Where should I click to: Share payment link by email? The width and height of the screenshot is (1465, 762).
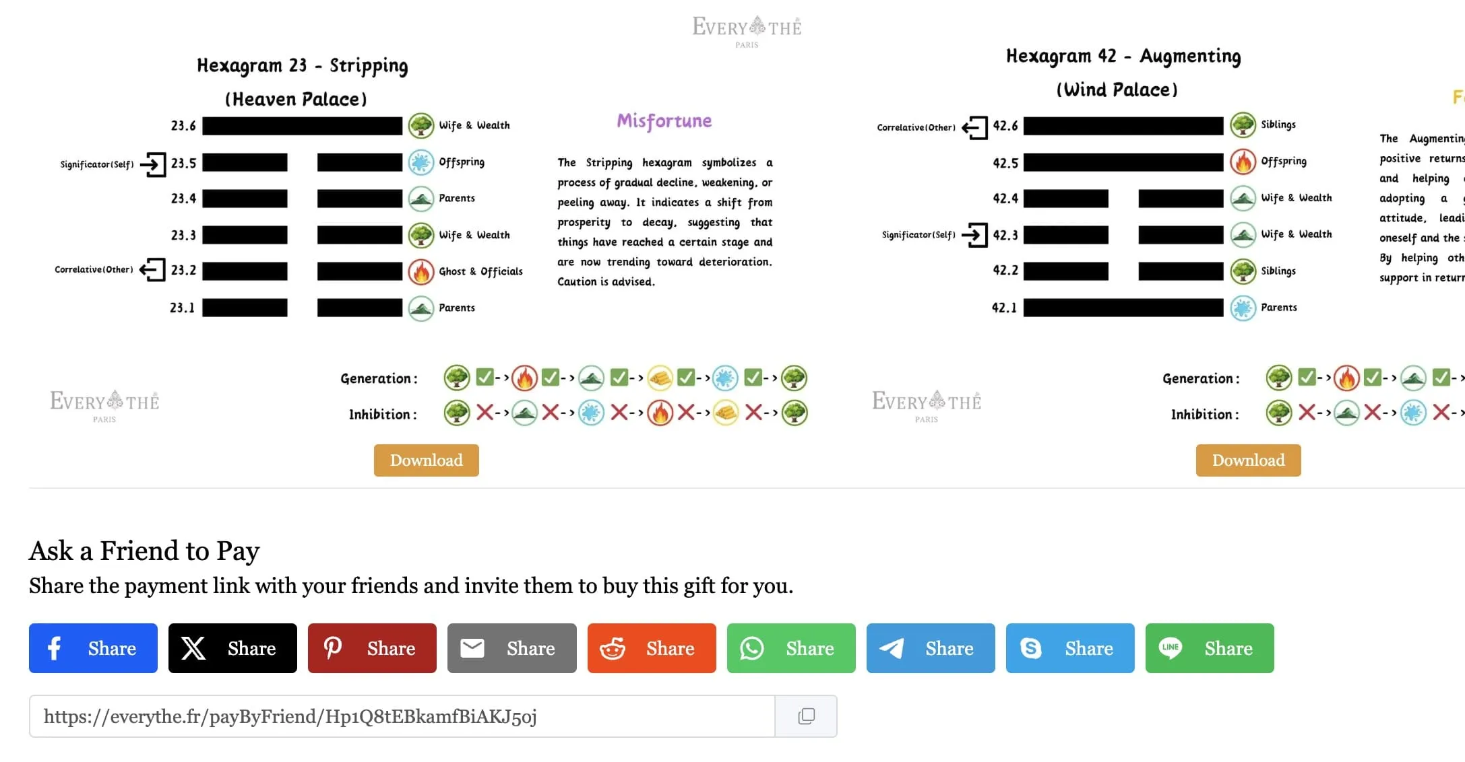(511, 648)
